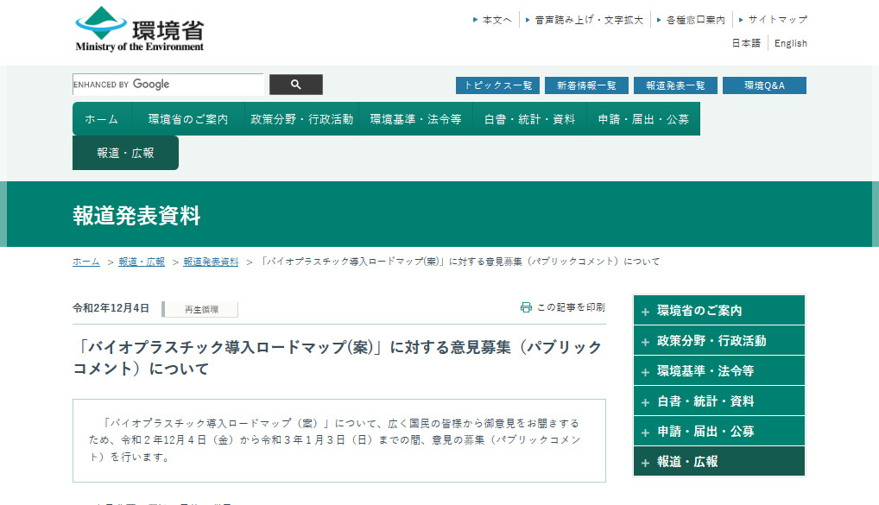
Task: Select 白書・統計・資料 in the navigation bar
Action: click(529, 119)
